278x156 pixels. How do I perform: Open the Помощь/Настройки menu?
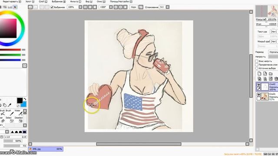tap(121, 1)
